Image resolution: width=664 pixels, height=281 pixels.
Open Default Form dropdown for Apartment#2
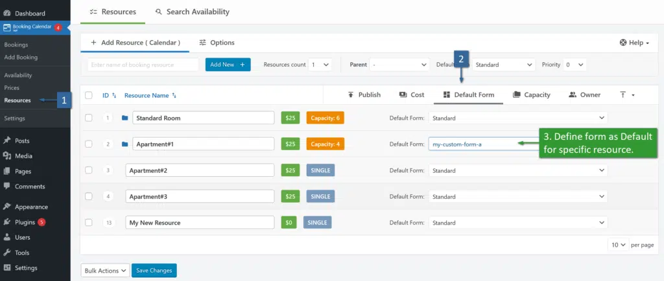pos(518,170)
